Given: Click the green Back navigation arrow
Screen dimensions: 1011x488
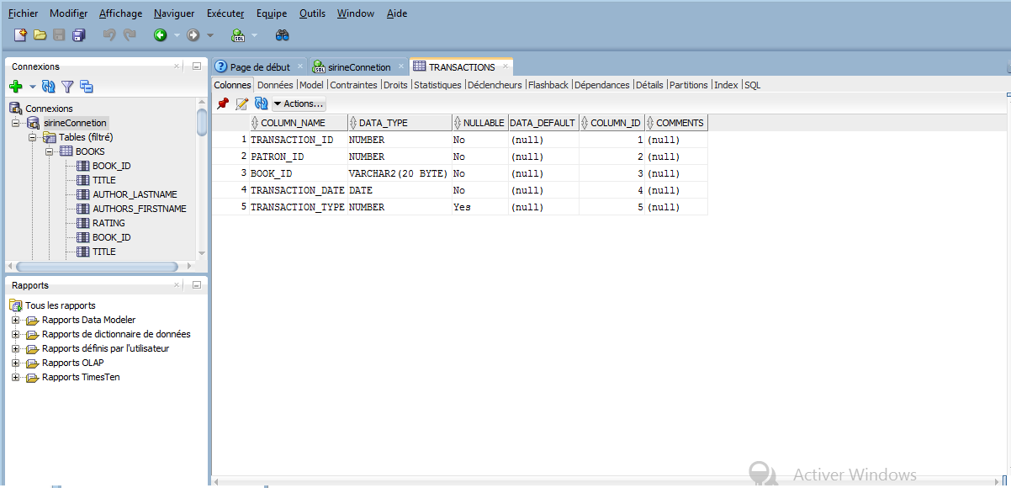Looking at the screenshot, I should (x=160, y=34).
